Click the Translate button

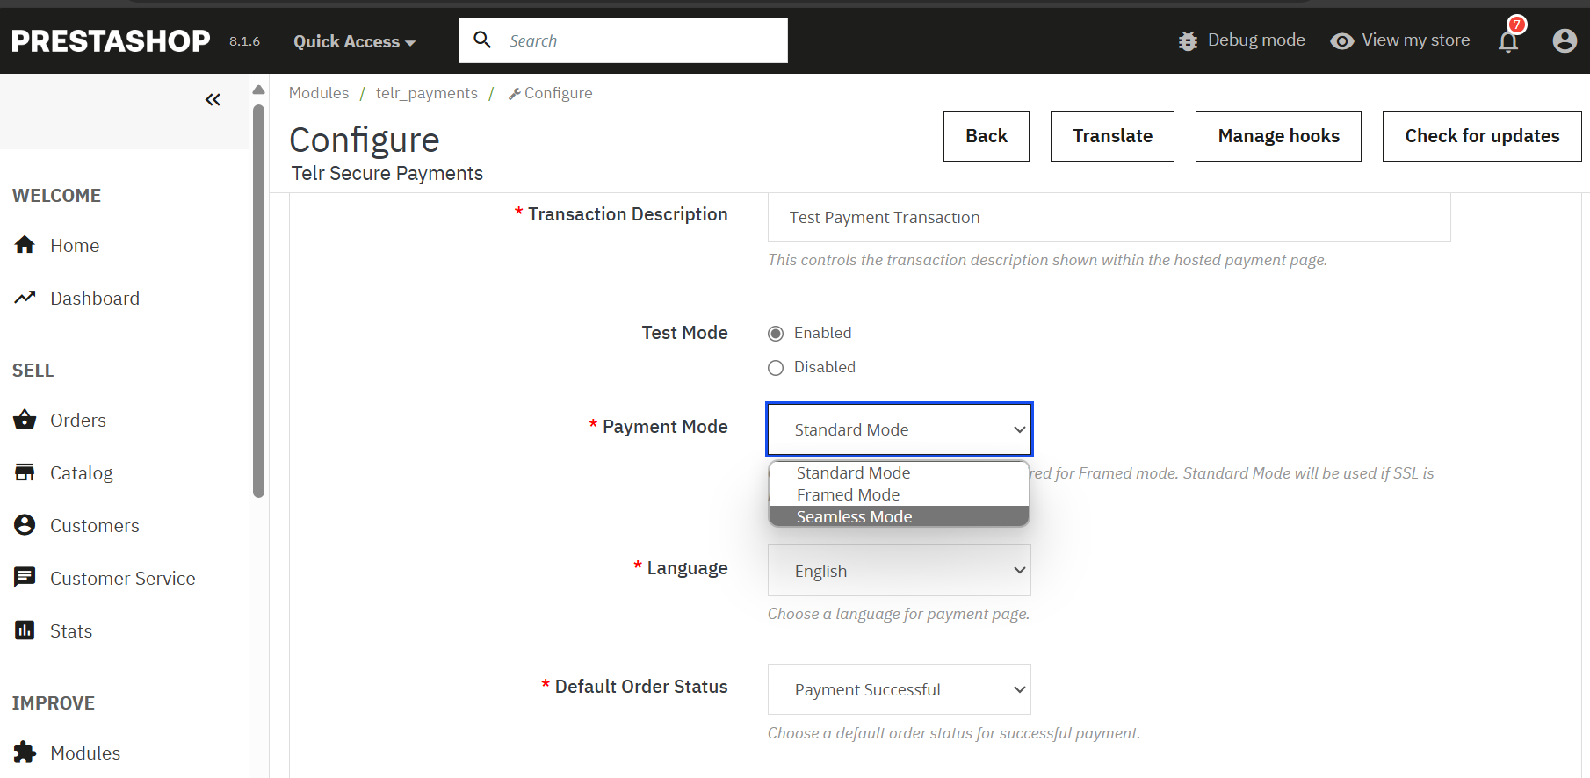coord(1112,136)
